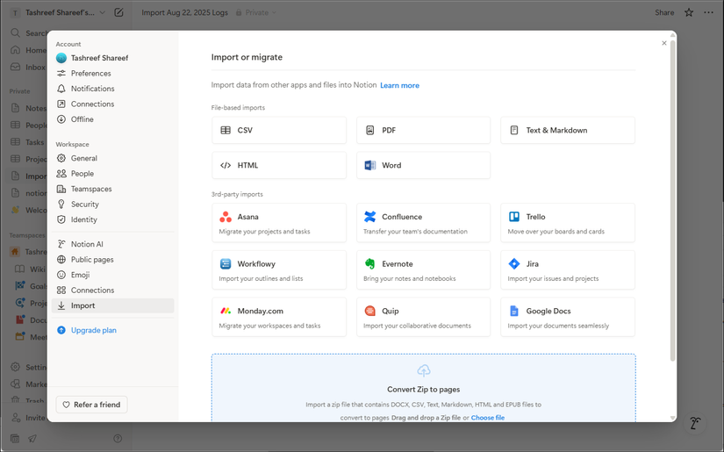The image size is (724, 452).
Task: Import notes from Evernote
Action: (x=423, y=270)
